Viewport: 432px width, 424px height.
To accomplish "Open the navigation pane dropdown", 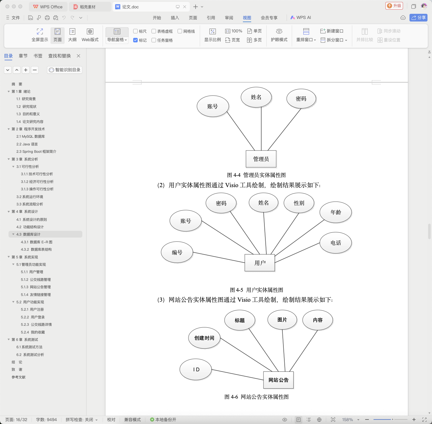I will point(117,40).
